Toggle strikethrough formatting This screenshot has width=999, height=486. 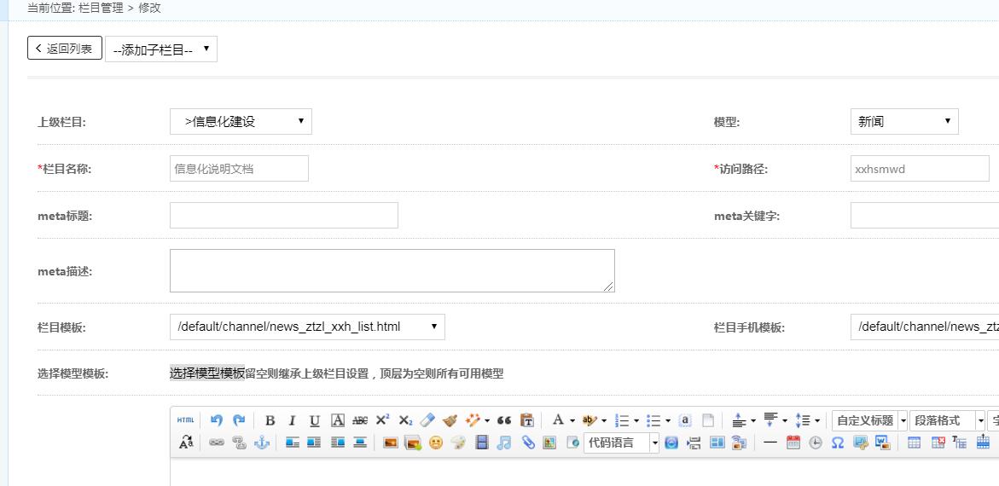[x=360, y=420]
